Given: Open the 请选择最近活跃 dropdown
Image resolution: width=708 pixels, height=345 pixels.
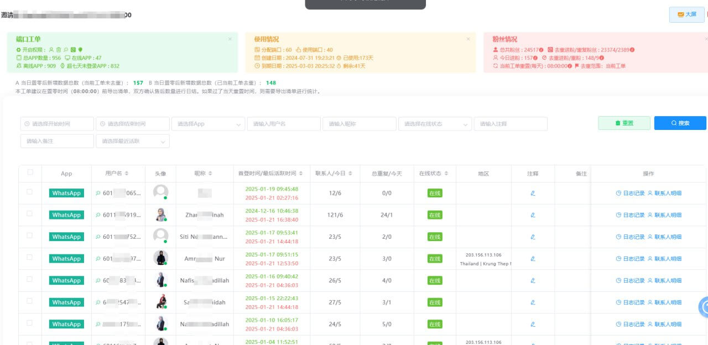Looking at the screenshot, I should tap(133, 142).
